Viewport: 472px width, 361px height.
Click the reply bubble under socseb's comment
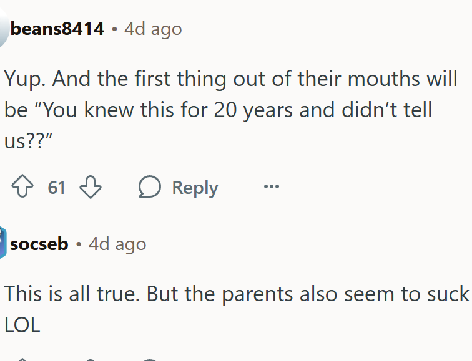tap(150, 359)
